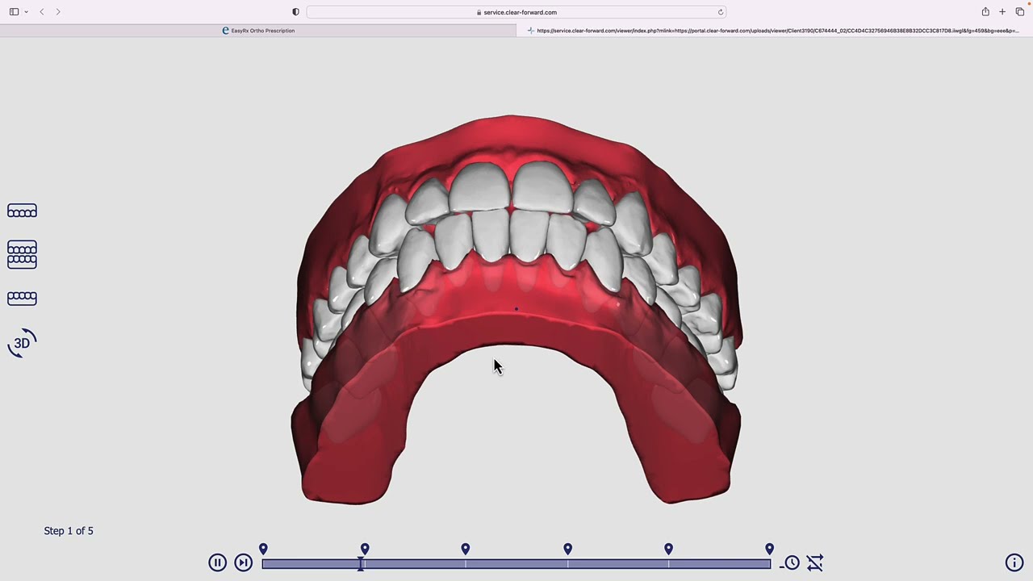Toggle loop playback arrows icon

(x=815, y=562)
